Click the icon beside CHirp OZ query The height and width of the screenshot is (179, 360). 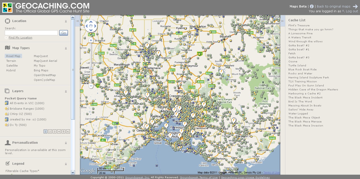pos(7,114)
